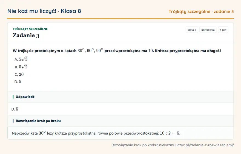Screen dimensions: 241x154
Task: Click the '10 : 2 = 5' calculation
Action: click(x=170, y=133)
